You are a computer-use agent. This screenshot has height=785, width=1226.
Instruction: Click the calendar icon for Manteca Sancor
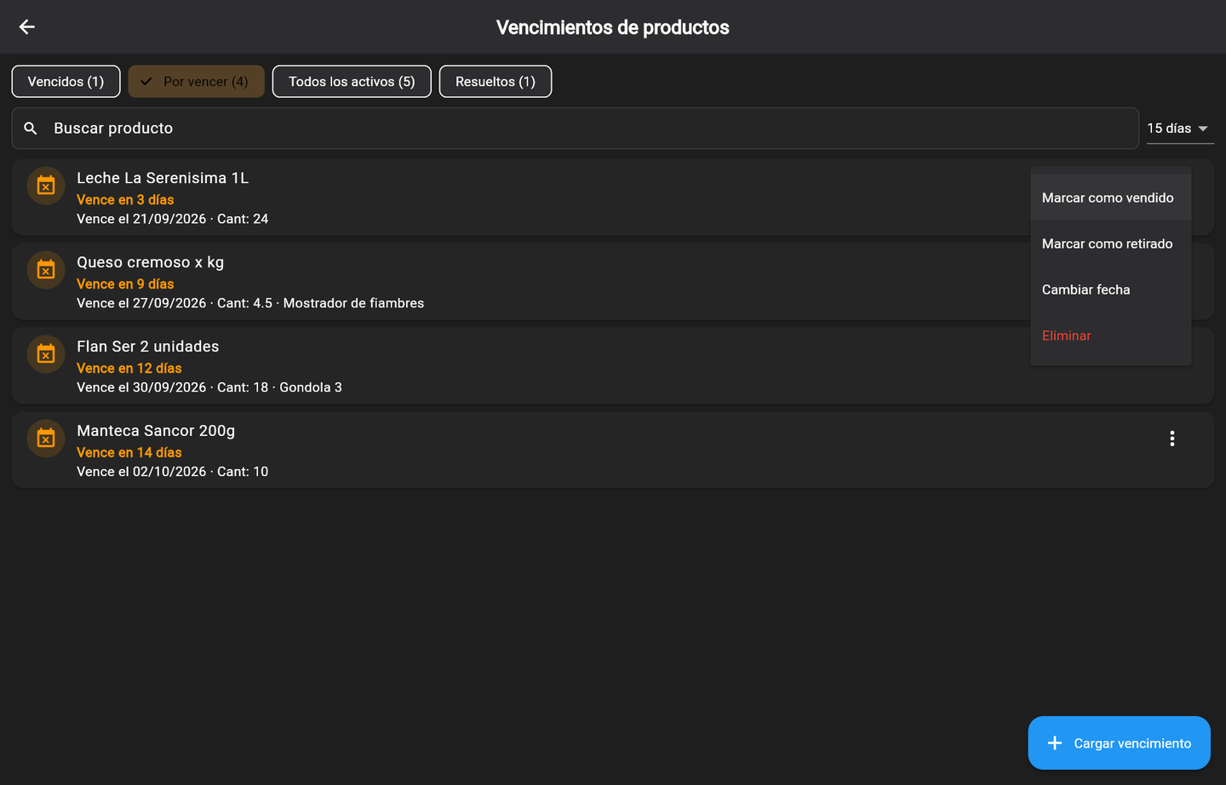pos(46,438)
